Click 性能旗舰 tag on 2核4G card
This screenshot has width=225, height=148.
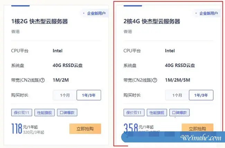pyautogui.click(x=157, y=113)
